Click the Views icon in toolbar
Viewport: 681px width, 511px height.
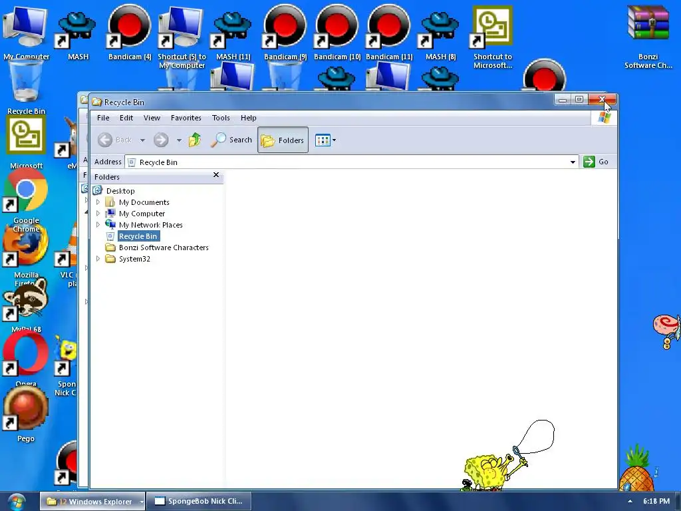(x=323, y=140)
